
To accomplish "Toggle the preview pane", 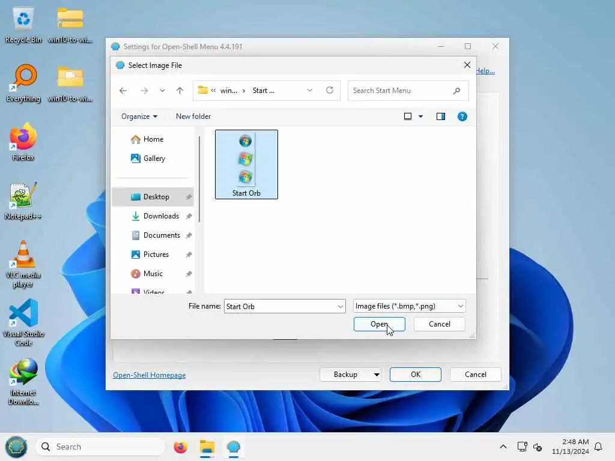I will (x=441, y=116).
